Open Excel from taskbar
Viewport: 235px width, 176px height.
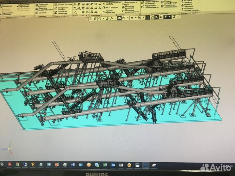point(105,165)
